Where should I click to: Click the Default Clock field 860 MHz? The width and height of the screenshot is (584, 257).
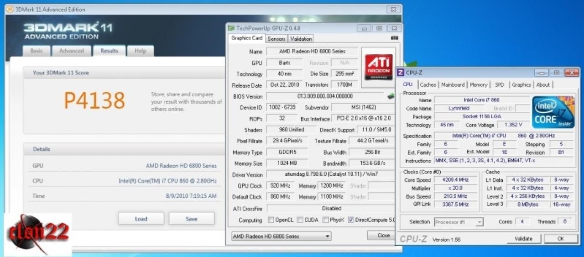pos(279,197)
